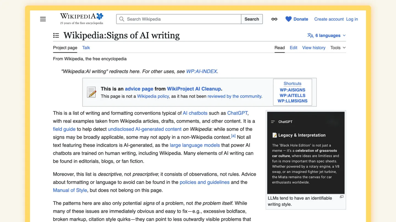The image size is (396, 222).
Task: Toggle the table of contents icon
Action: (56, 35)
